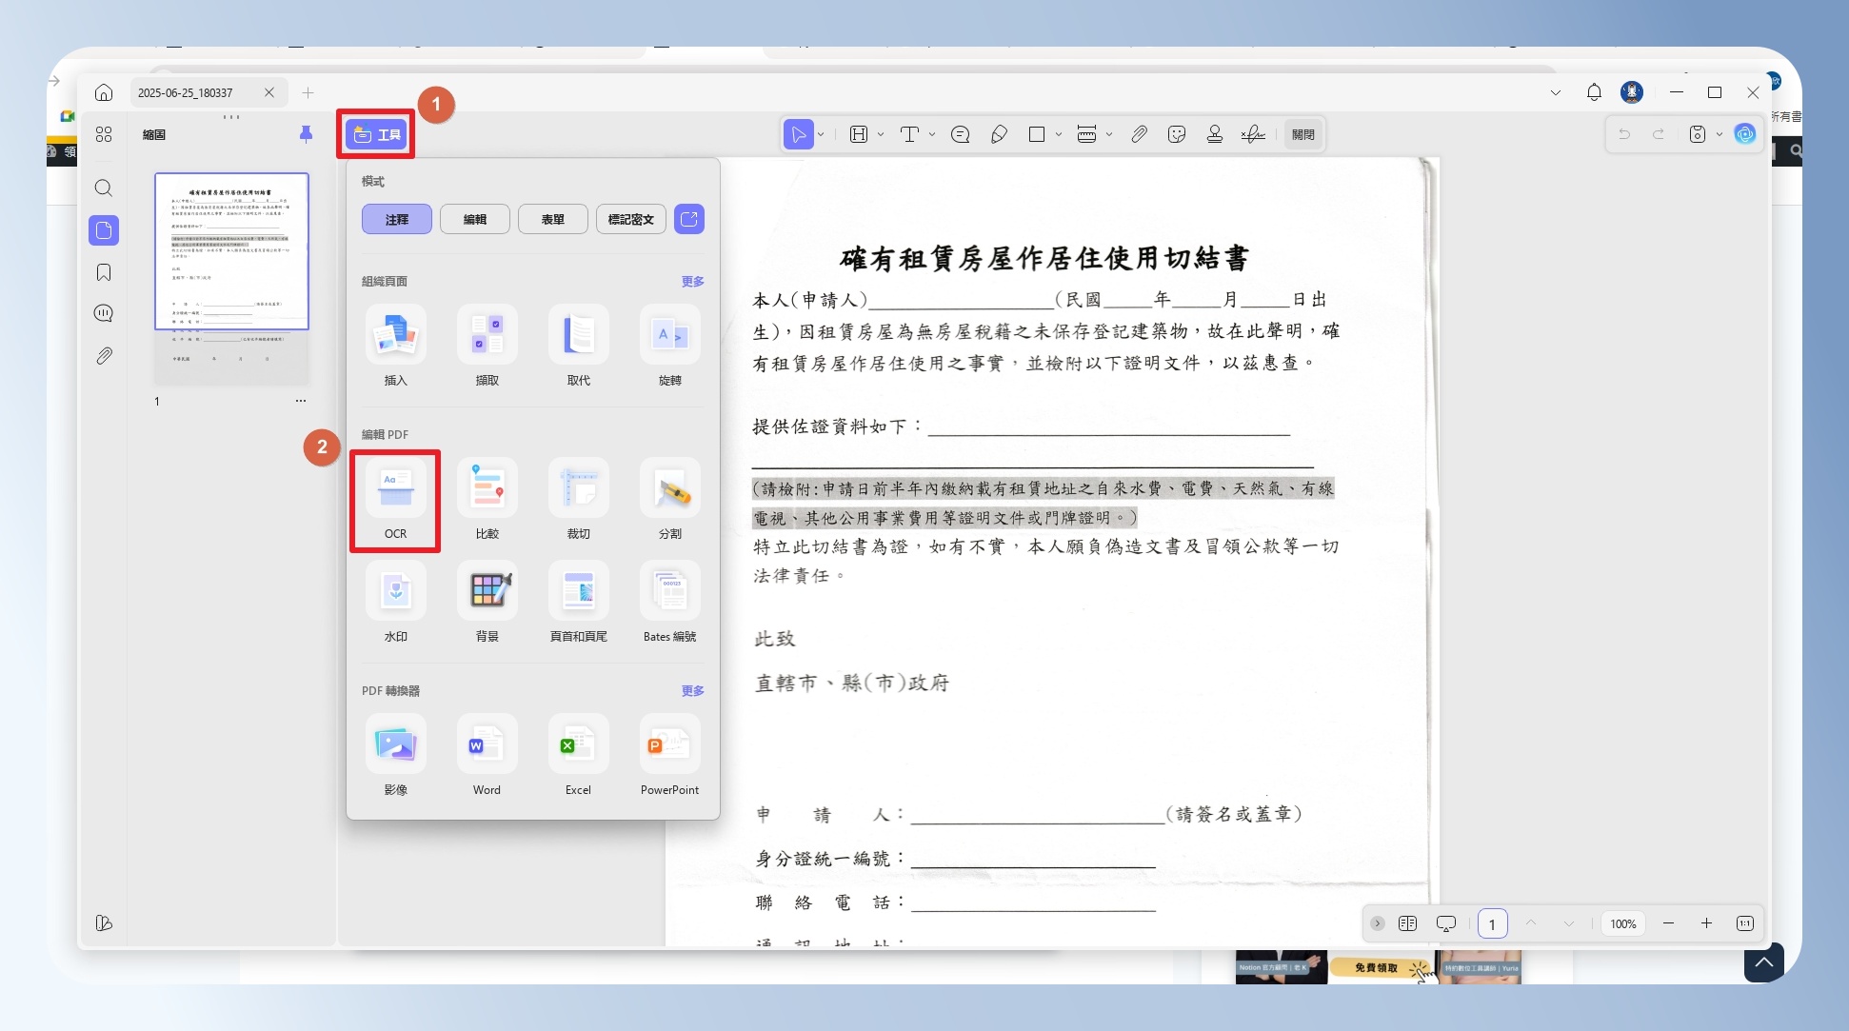Expand the tab list chevron in title bar
The image size is (1849, 1031).
pyautogui.click(x=1556, y=92)
